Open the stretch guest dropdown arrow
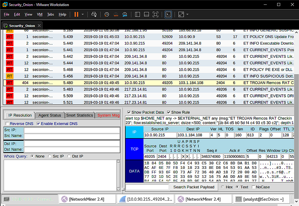This screenshot has width=299, height=206. [187, 14]
